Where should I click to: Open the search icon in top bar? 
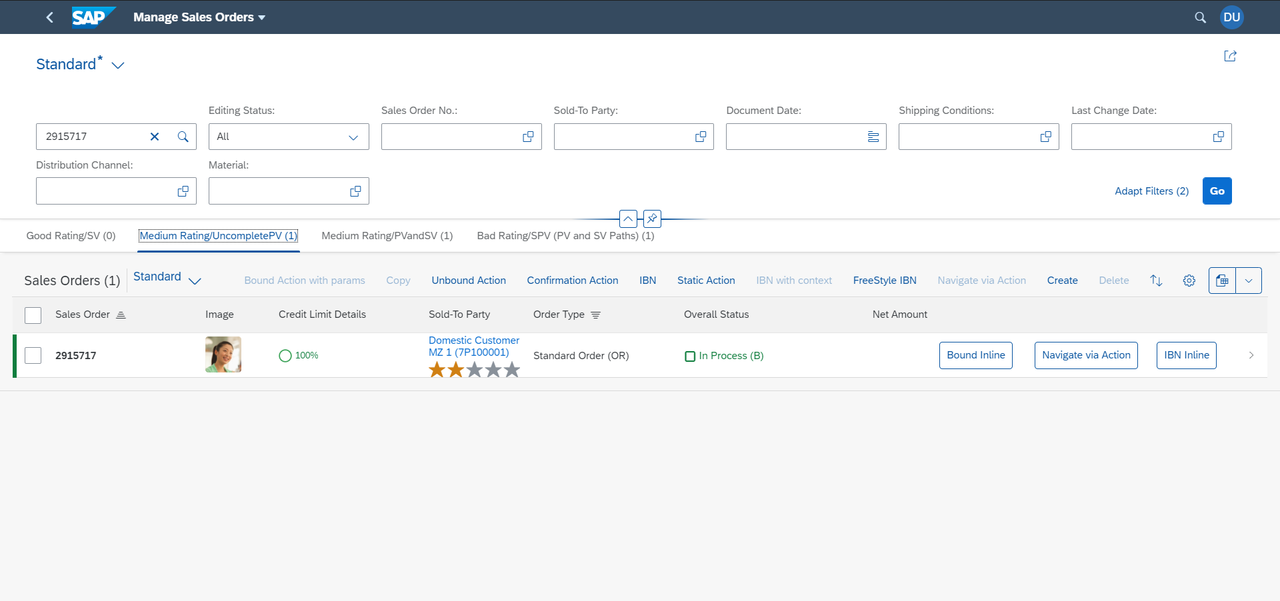coord(1200,17)
